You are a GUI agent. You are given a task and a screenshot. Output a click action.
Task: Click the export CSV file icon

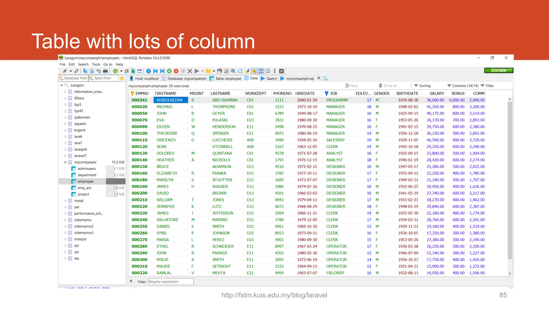pyautogui.click(x=133, y=71)
